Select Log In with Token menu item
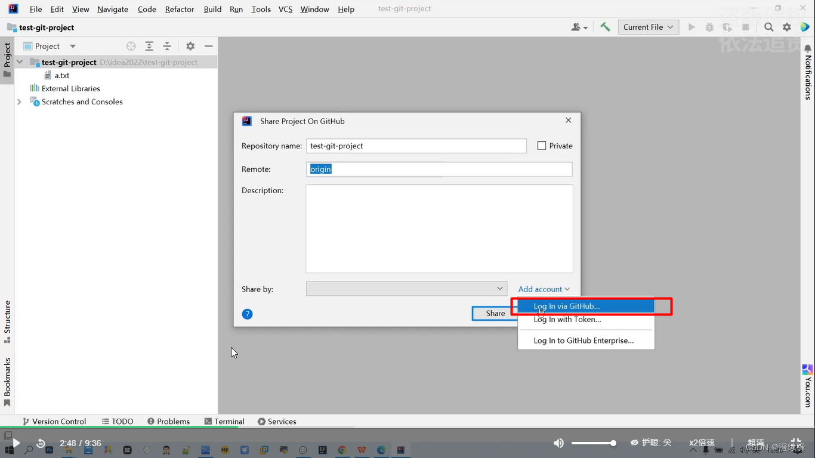The width and height of the screenshot is (815, 458). point(586,320)
